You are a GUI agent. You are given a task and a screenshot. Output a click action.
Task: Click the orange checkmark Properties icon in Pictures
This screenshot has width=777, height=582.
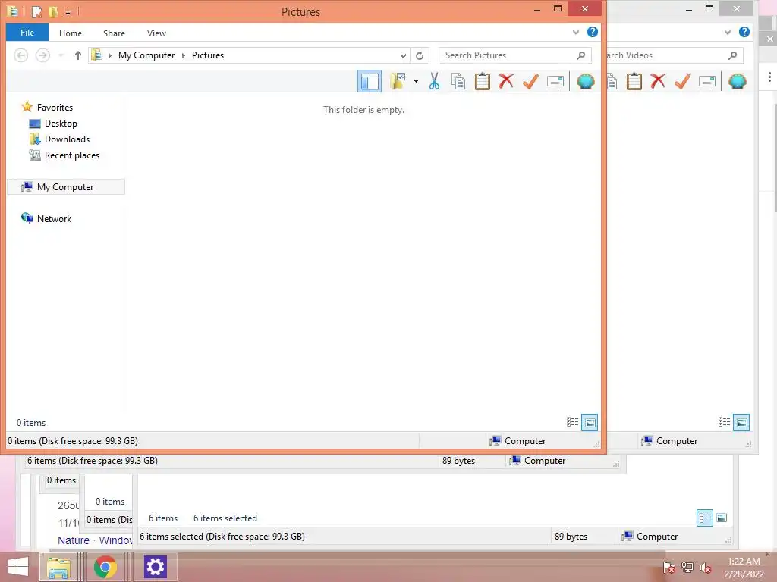pos(530,81)
